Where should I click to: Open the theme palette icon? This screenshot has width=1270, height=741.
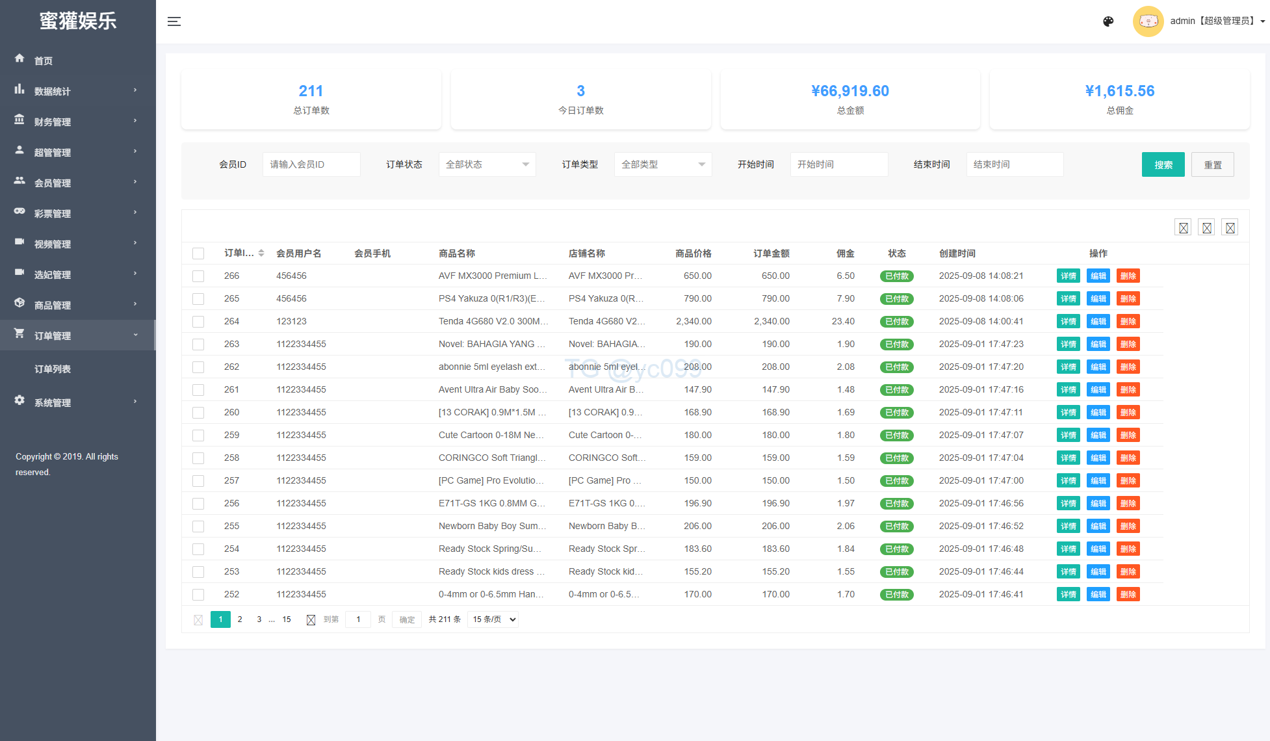(x=1108, y=21)
